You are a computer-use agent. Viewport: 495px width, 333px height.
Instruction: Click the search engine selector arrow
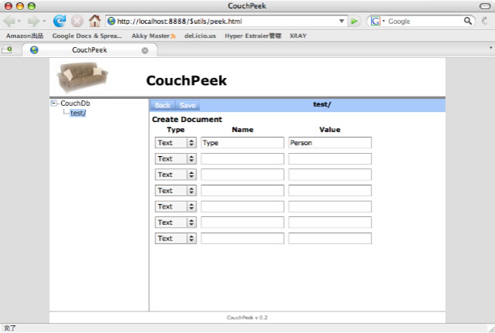[384, 21]
